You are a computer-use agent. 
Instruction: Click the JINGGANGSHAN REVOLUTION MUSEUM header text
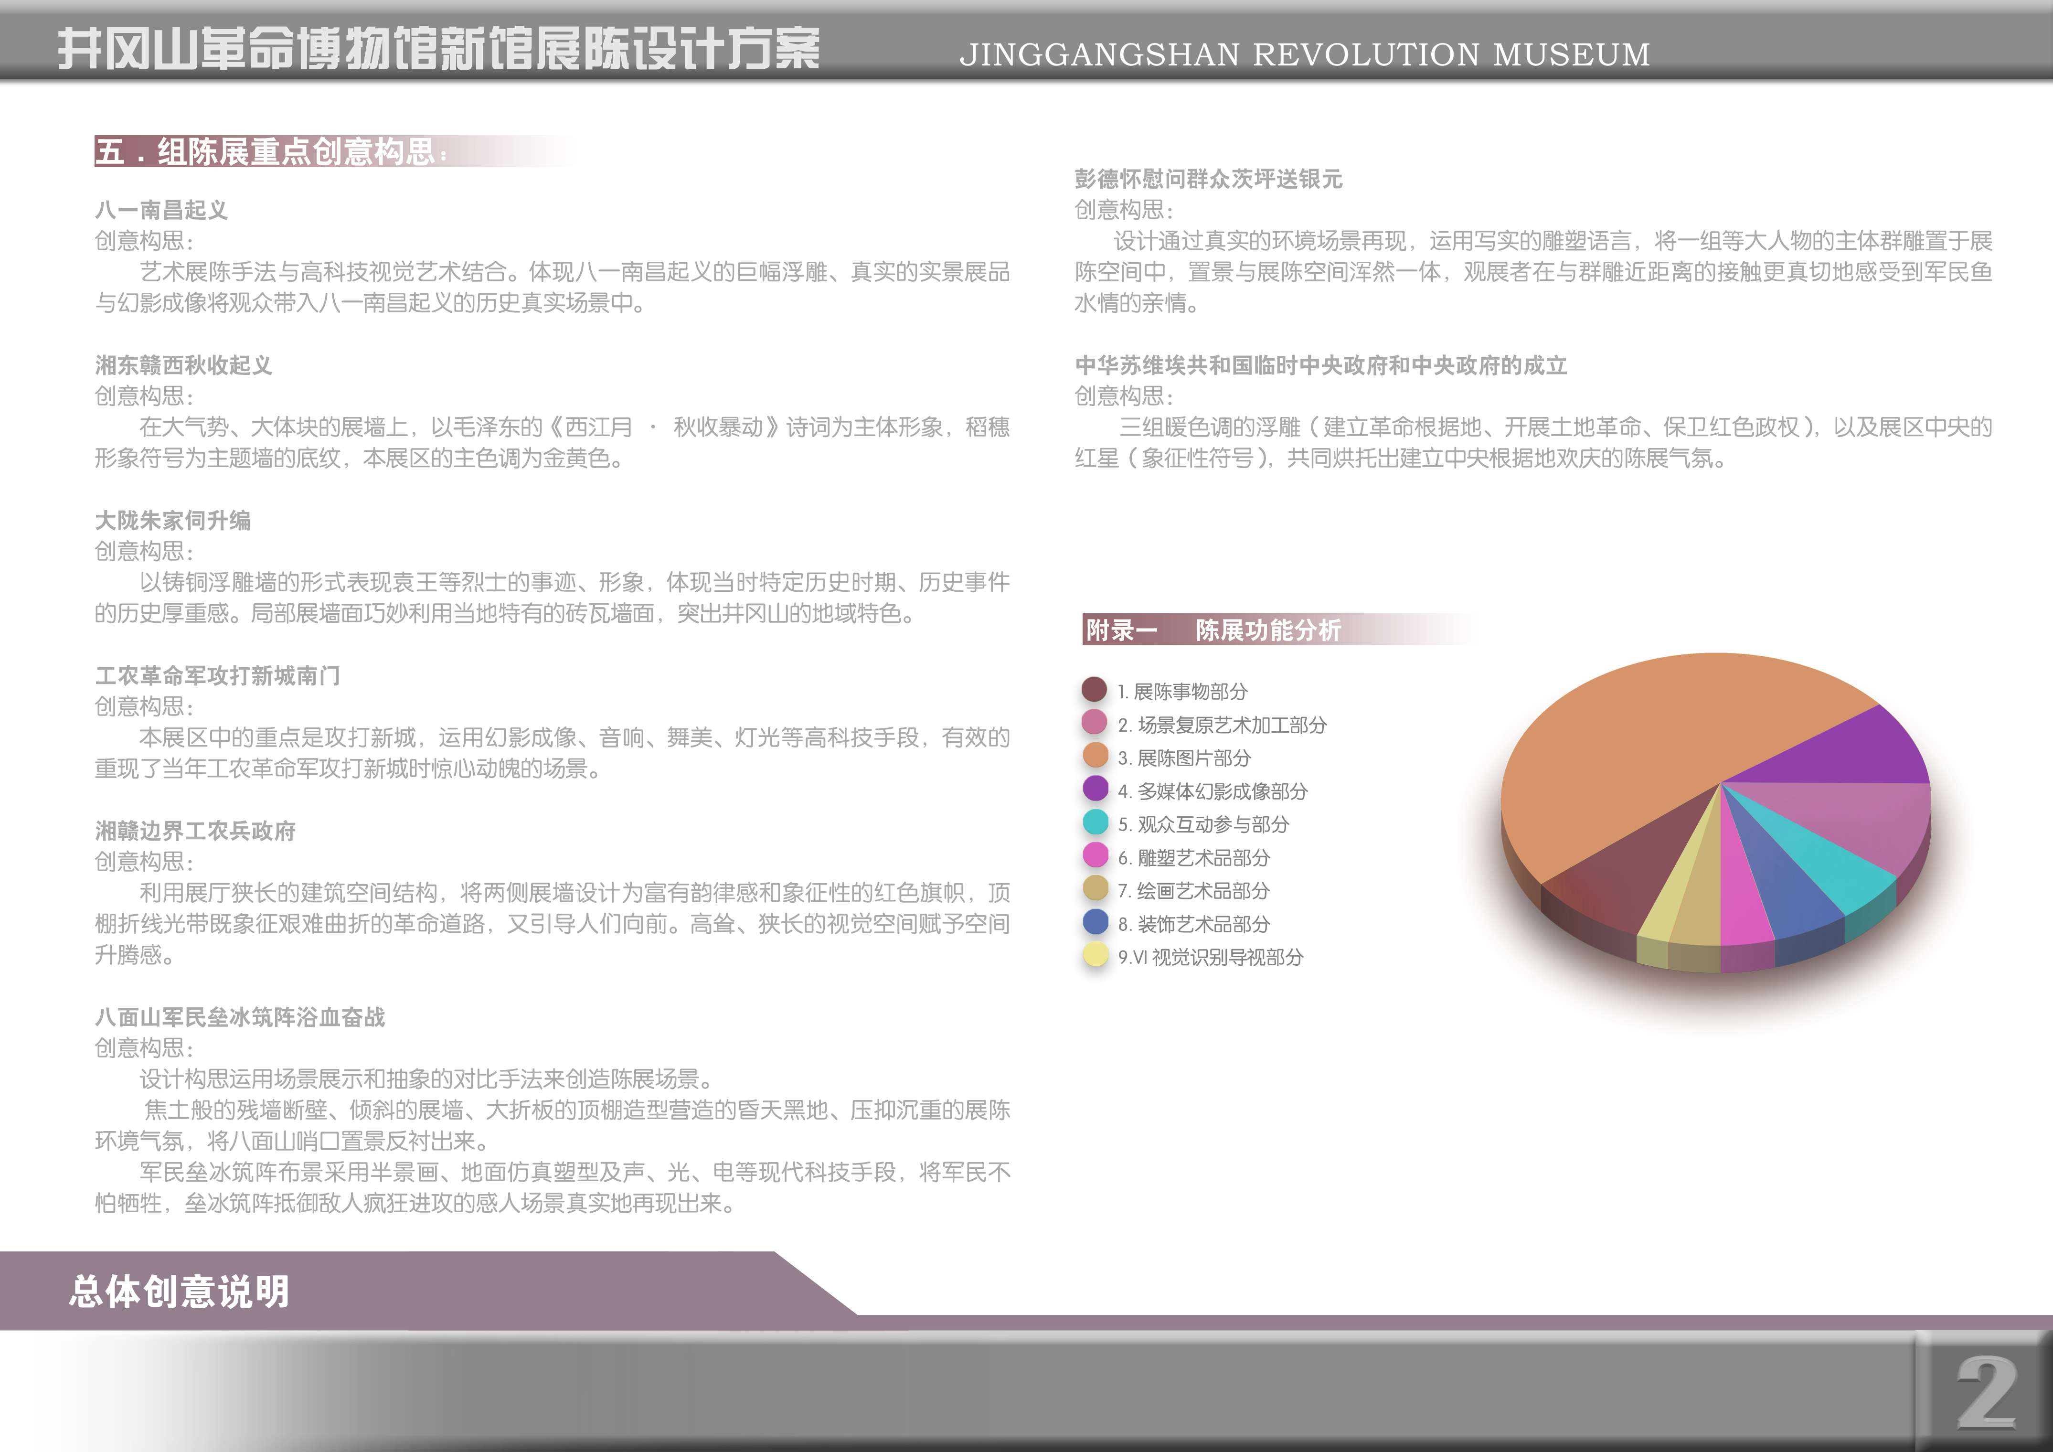(x=1305, y=54)
